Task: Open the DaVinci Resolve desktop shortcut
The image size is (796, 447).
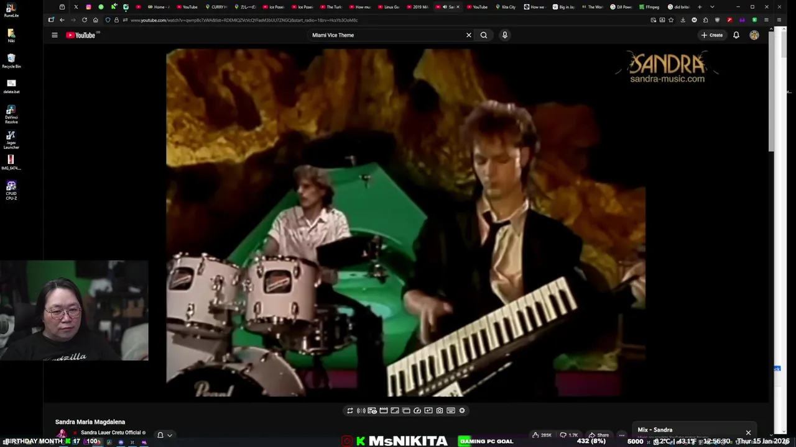Action: pyautogui.click(x=11, y=114)
